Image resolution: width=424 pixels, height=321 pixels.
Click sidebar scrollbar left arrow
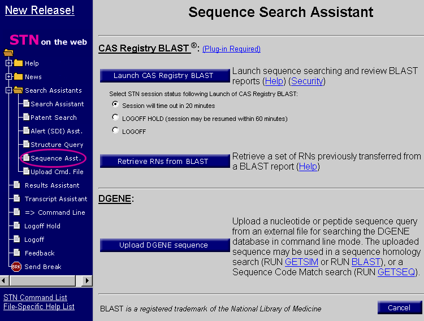[x=5, y=281]
